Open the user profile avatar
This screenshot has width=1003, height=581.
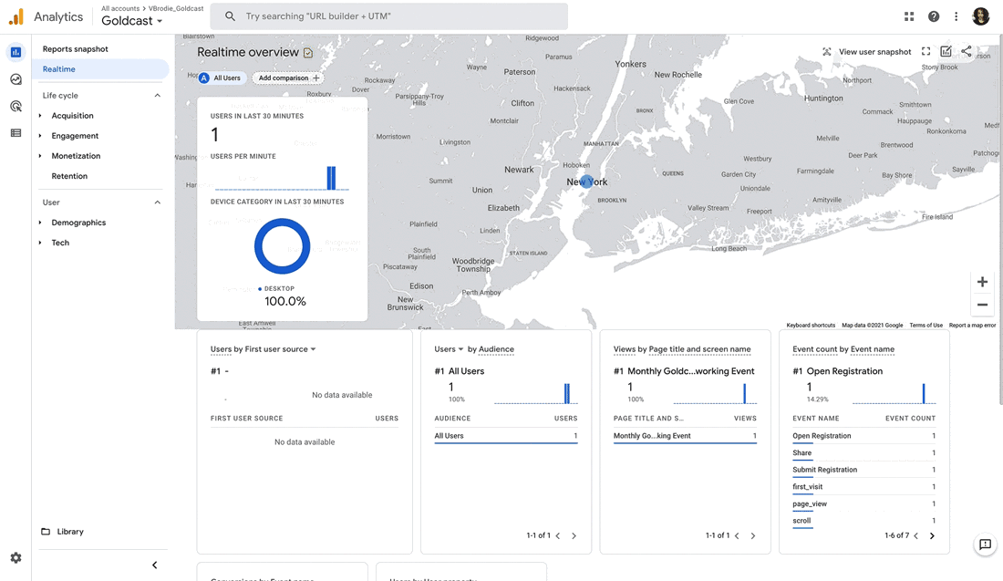point(980,16)
